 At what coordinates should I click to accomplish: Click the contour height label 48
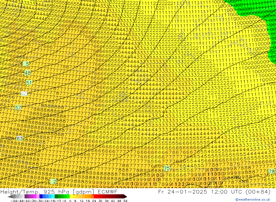click(x=28, y=72)
